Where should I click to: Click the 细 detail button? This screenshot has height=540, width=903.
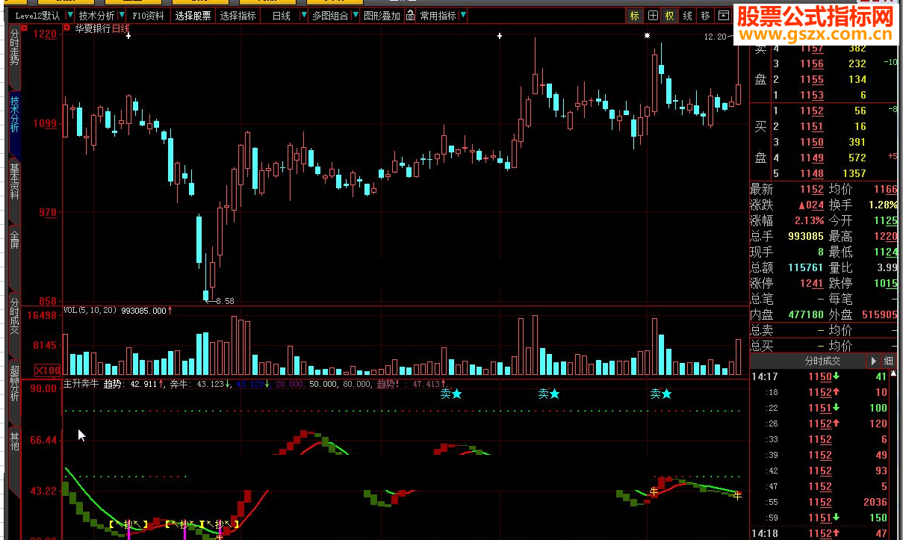[889, 361]
